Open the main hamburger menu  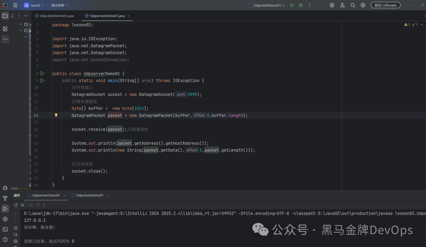(x=15, y=5)
